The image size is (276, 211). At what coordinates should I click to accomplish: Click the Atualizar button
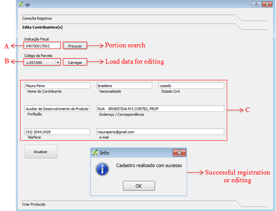pos(41,151)
